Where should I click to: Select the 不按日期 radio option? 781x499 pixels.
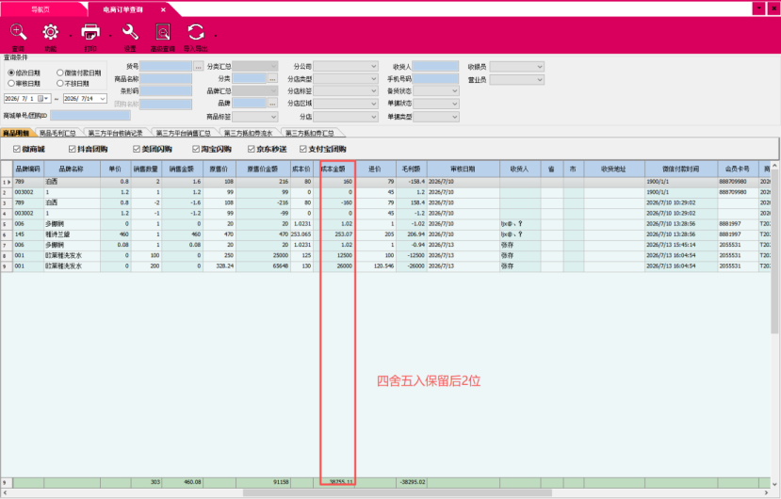coord(59,83)
